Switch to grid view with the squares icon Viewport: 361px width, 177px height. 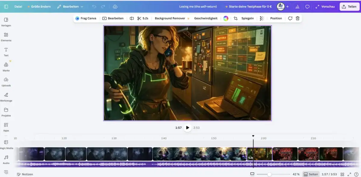point(342,174)
